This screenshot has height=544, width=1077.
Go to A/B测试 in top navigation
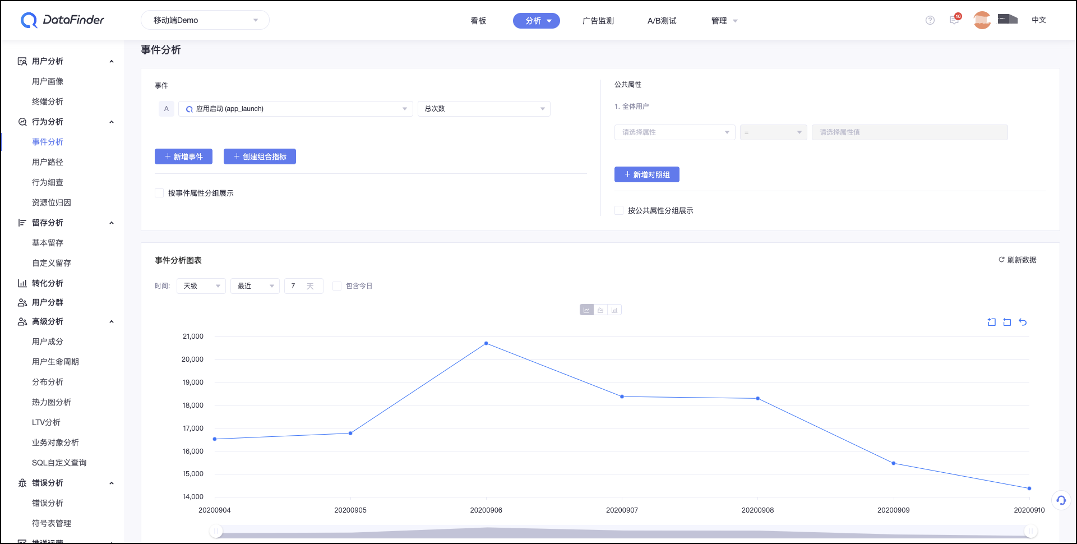[662, 21]
